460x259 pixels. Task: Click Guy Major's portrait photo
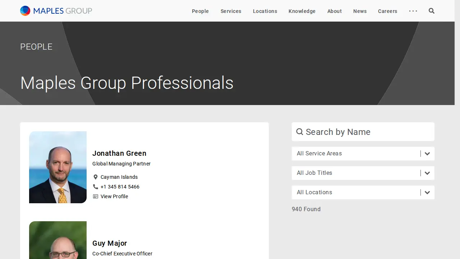pyautogui.click(x=58, y=240)
